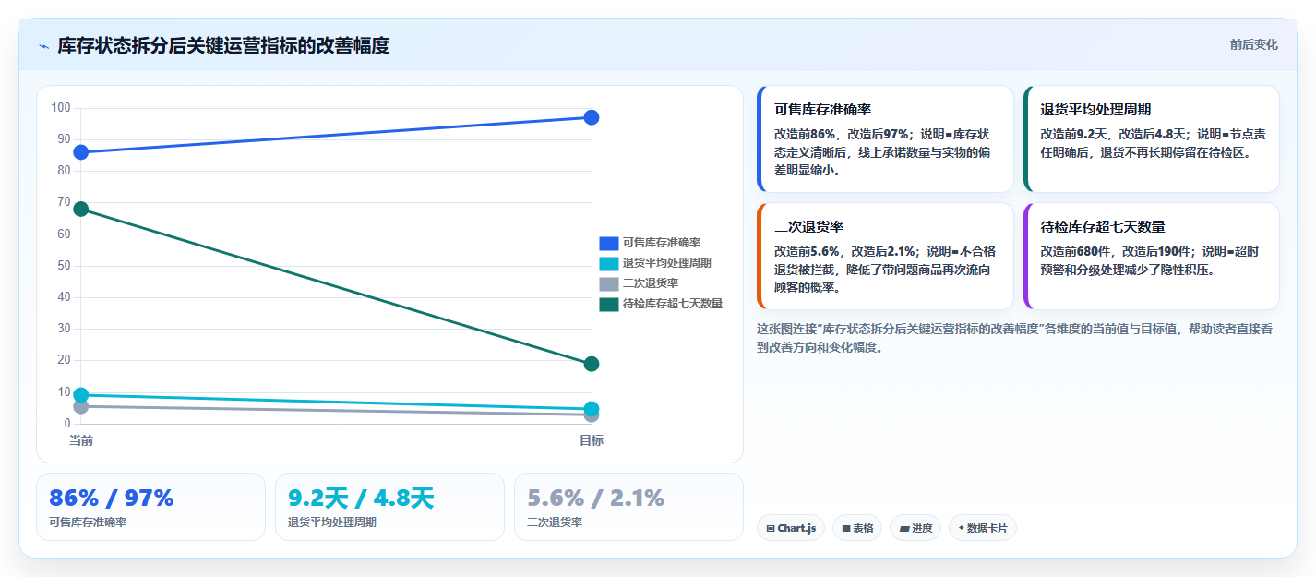Click the icon inside the 表格 chip
The width and height of the screenshot is (1316, 577).
[x=846, y=529]
